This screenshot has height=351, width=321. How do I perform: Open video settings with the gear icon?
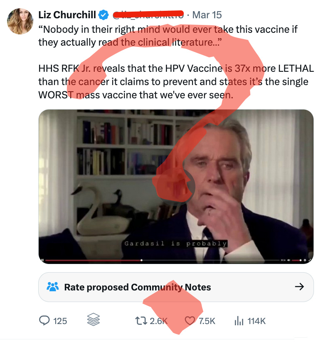click(305, 260)
